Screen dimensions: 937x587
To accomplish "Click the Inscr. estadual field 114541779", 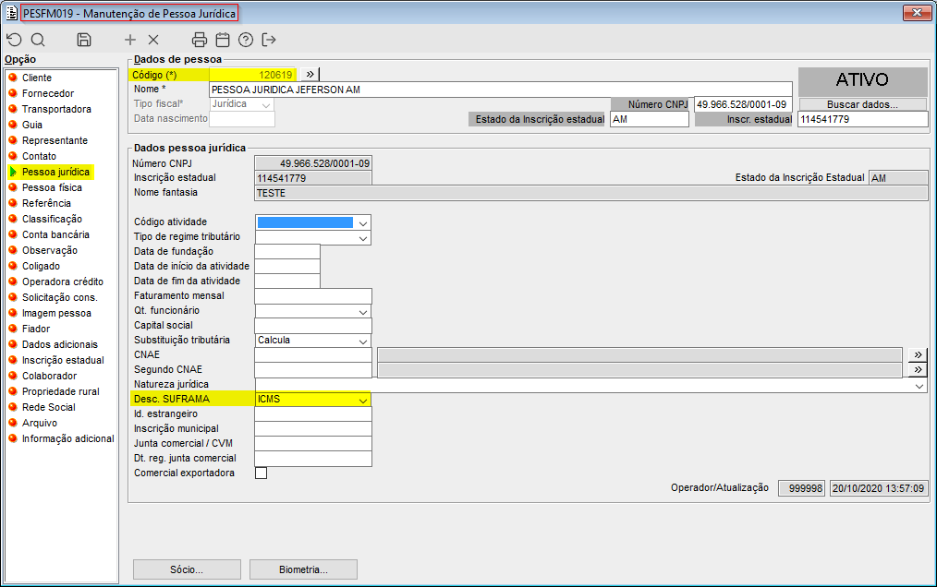I will click(862, 119).
